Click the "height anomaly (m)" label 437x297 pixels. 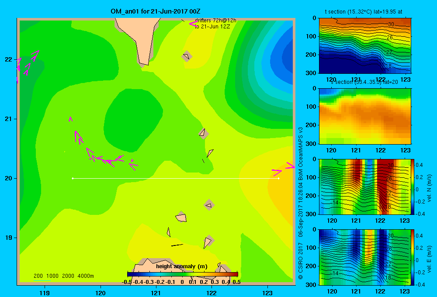pyautogui.click(x=182, y=266)
